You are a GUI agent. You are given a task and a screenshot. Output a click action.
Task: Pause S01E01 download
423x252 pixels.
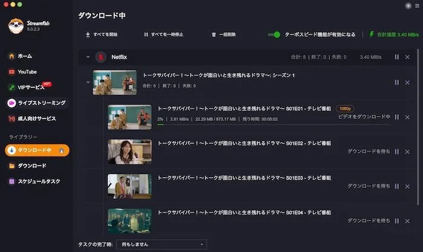(x=396, y=117)
